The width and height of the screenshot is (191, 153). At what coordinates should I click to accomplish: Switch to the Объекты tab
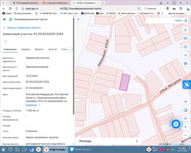pyautogui.click(x=39, y=49)
